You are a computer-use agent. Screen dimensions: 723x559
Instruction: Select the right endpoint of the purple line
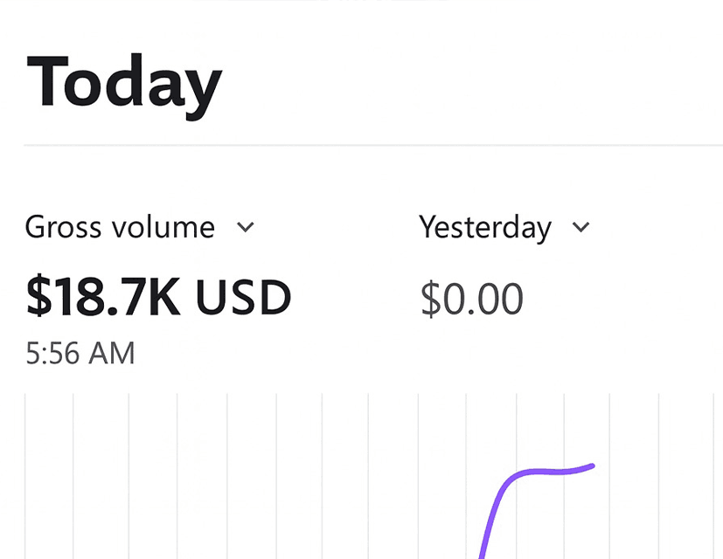click(x=594, y=466)
